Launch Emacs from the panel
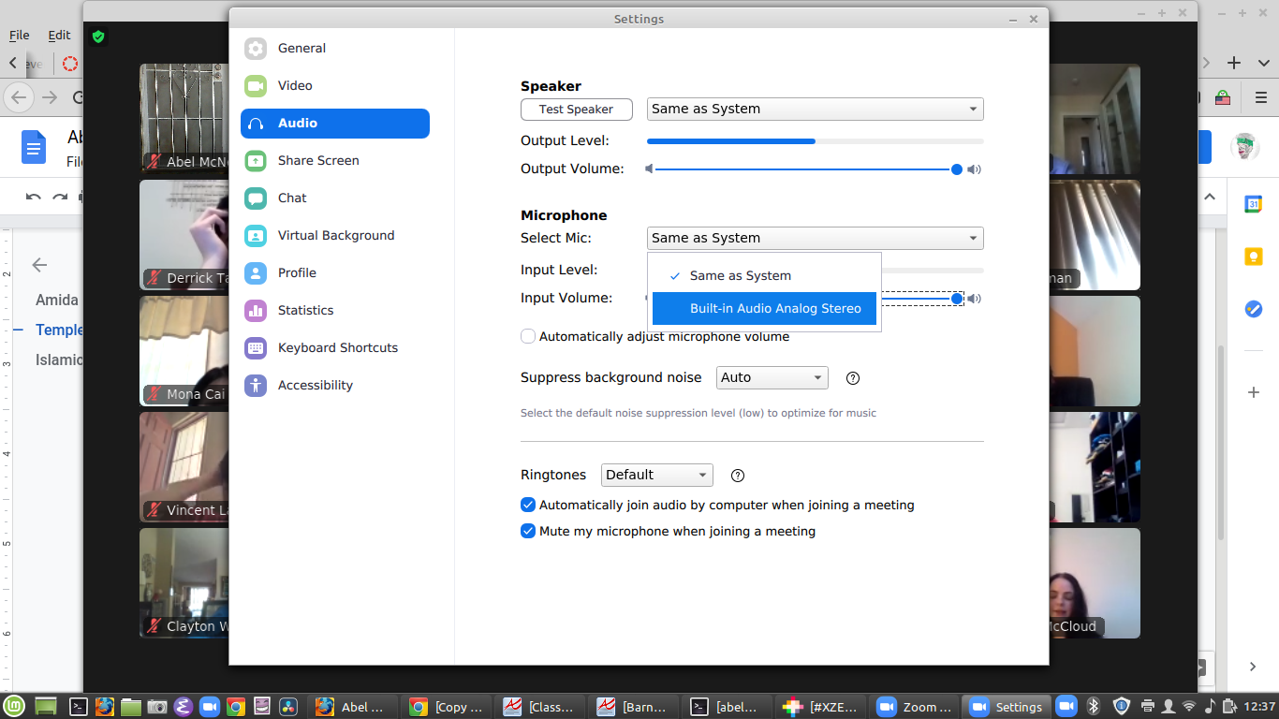 [x=184, y=707]
